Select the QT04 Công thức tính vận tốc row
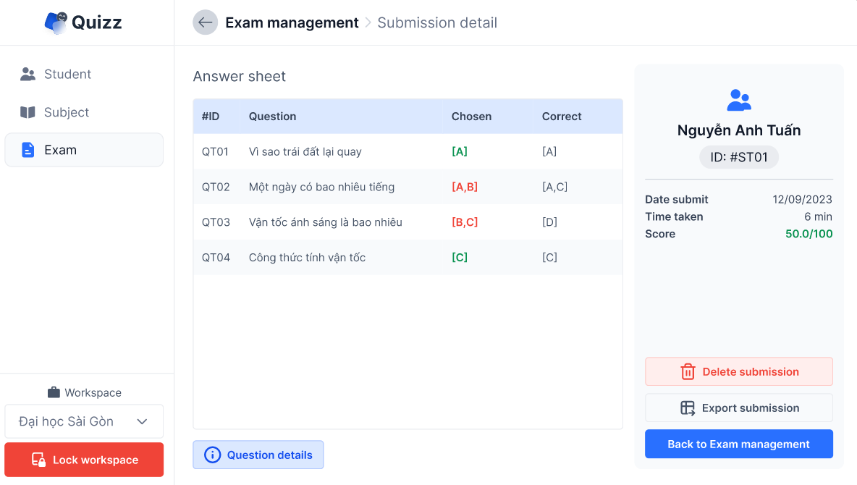This screenshot has height=485, width=857. tap(408, 257)
